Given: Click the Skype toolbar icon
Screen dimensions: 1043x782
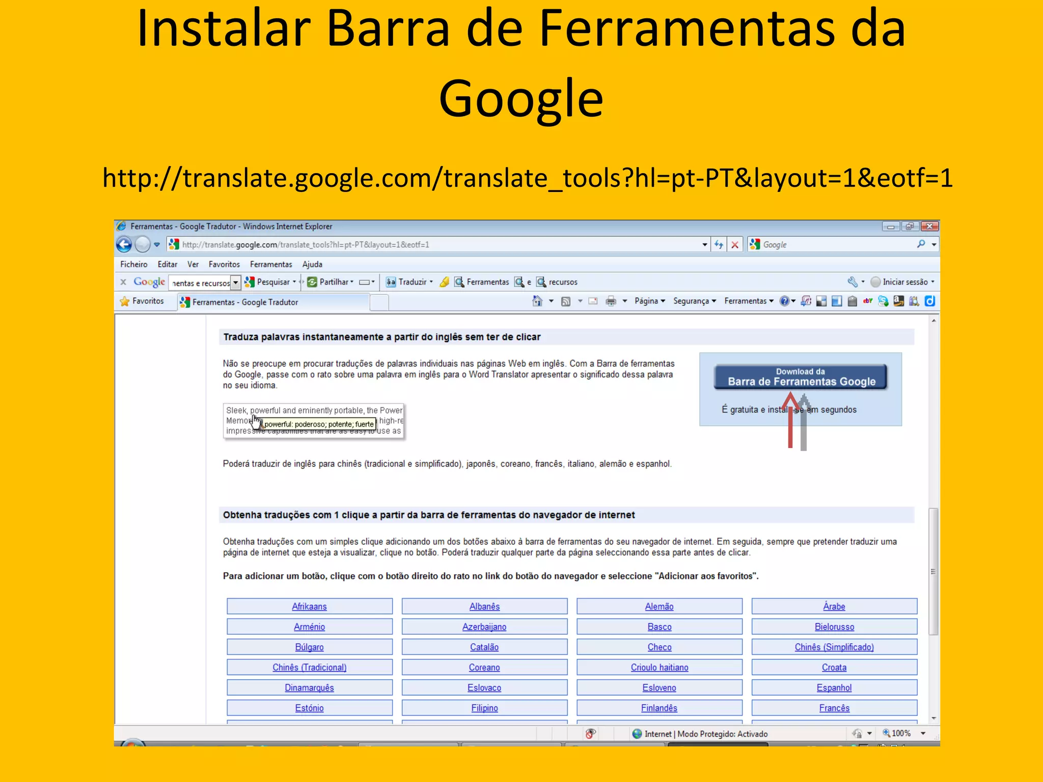Looking at the screenshot, I should coord(883,301).
